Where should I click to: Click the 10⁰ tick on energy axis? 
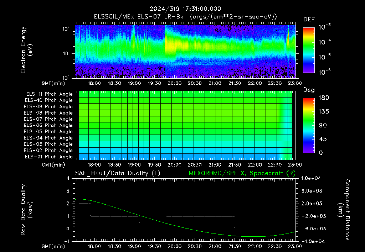point(66,77)
